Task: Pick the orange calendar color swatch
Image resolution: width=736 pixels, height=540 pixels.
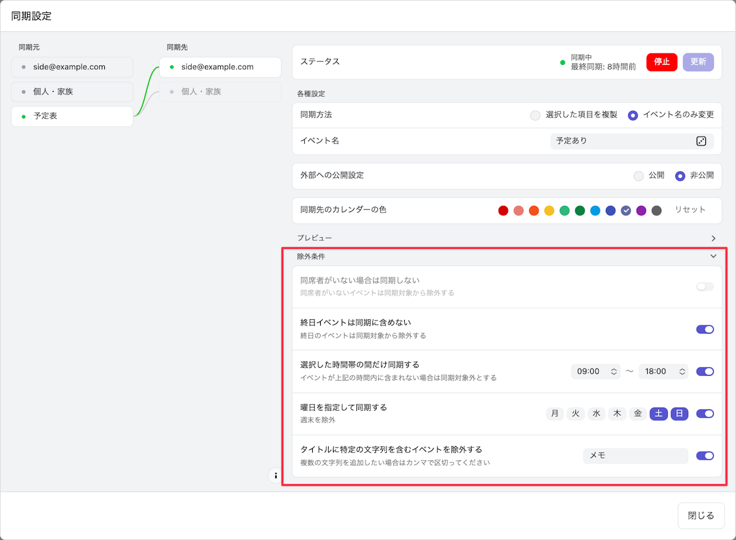Action: pos(534,210)
